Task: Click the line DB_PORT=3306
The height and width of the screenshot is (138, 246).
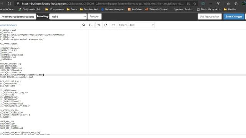Action: (6, 53)
